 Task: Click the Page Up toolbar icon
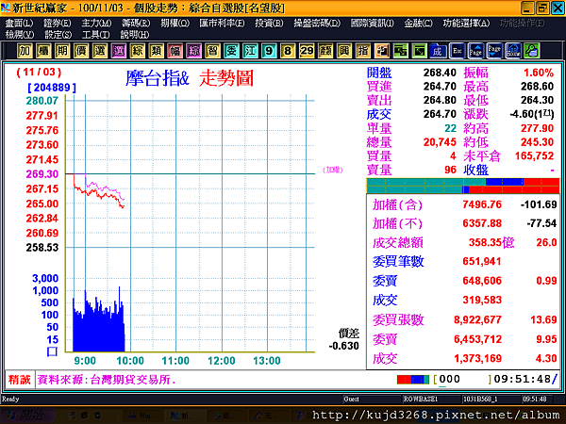click(x=475, y=51)
